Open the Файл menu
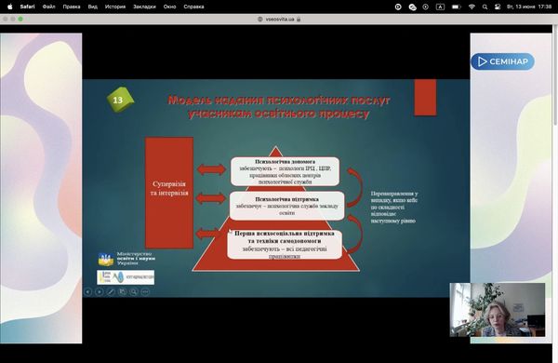The width and height of the screenshot is (558, 363). [48, 7]
